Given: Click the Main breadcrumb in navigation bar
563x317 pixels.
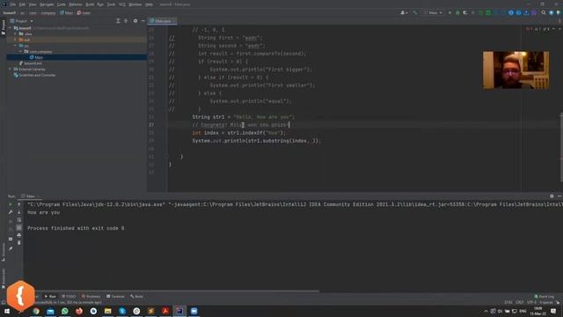Looking at the screenshot, I should (x=67, y=12).
